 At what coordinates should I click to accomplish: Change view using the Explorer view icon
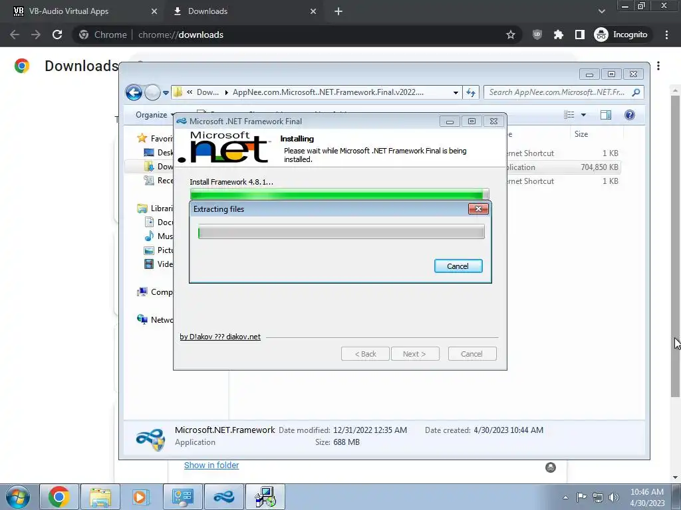point(569,114)
